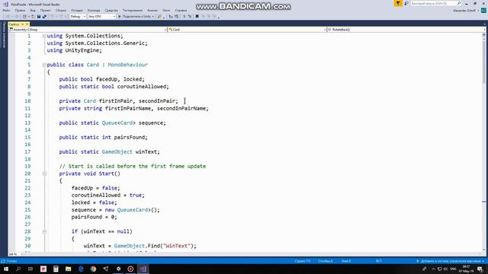Screen dimensions: 488x274
Task: Click the line number indicator in status bar
Action: point(302,261)
